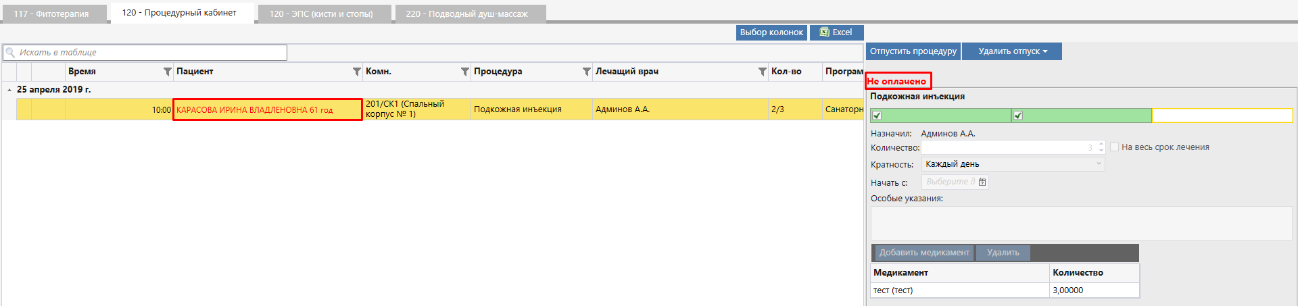The width and height of the screenshot is (1298, 306).
Task: Open filter for Лечащий врач column
Action: click(x=762, y=72)
